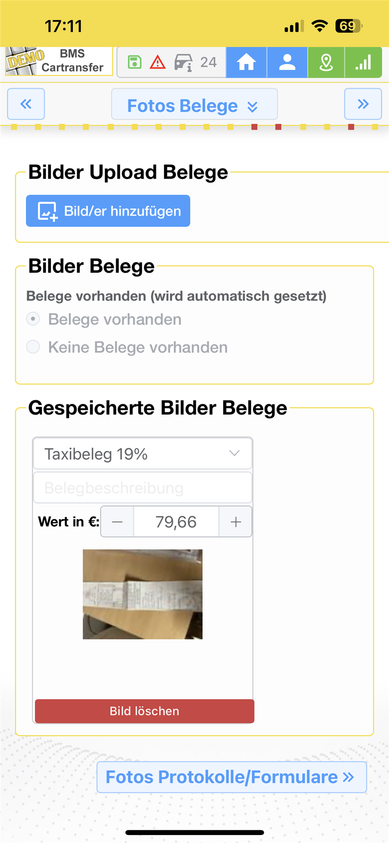Open the user profile icon
Viewport: 389px width, 843px height.
pyautogui.click(x=287, y=62)
